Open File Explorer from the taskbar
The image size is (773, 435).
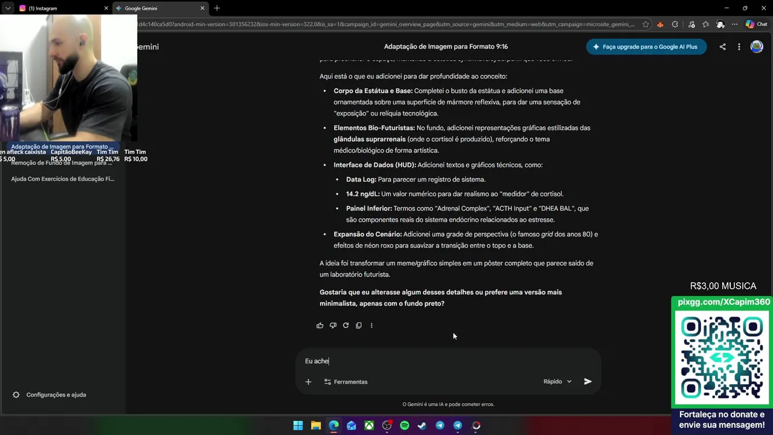point(316,425)
